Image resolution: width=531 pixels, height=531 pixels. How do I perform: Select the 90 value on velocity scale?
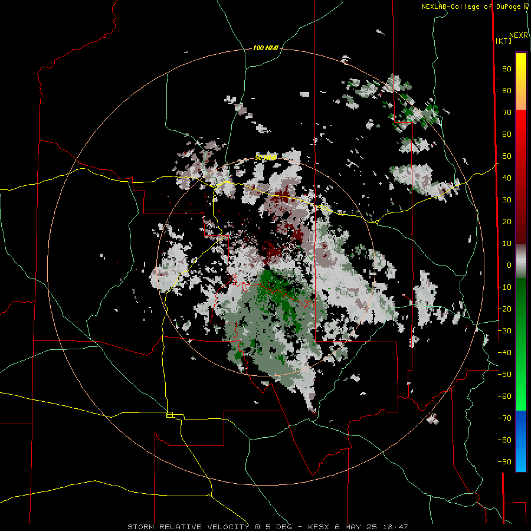507,69
